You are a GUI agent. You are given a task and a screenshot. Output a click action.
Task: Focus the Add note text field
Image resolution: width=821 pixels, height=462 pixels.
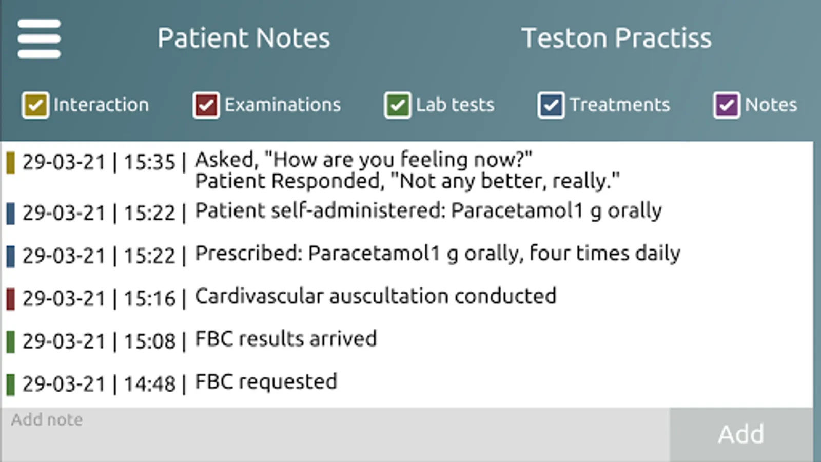pyautogui.click(x=334, y=434)
